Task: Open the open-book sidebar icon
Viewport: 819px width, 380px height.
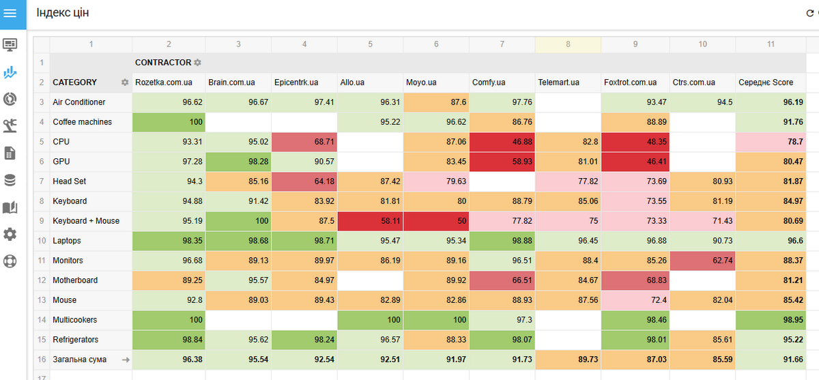Action: (10, 207)
